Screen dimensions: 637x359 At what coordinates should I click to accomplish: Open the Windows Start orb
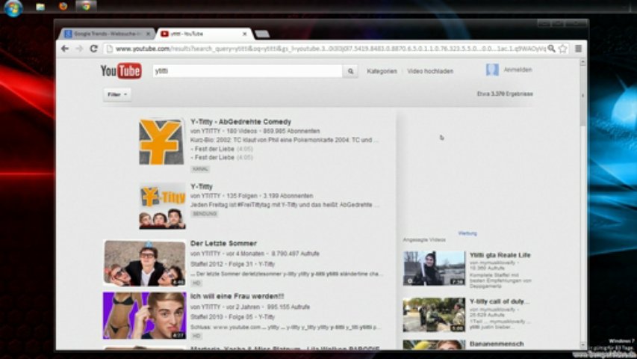coord(13,7)
